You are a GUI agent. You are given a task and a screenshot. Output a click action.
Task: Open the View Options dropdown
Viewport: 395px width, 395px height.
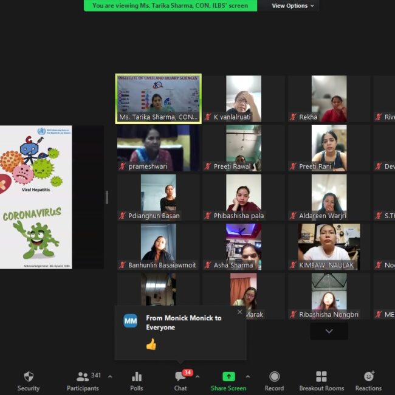coord(293,5)
